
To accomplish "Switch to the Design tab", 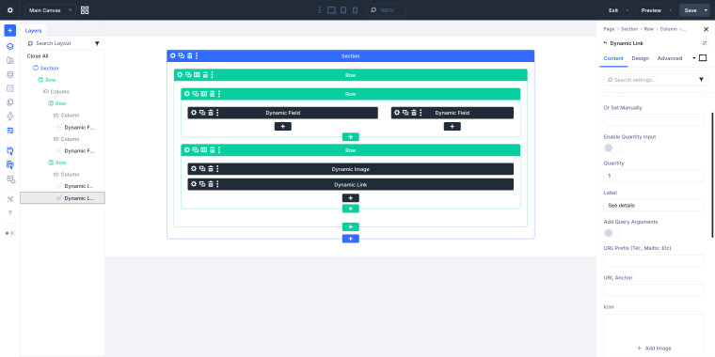I will point(641,58).
